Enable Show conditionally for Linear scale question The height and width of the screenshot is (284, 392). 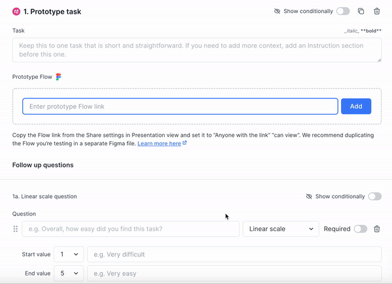(x=374, y=196)
